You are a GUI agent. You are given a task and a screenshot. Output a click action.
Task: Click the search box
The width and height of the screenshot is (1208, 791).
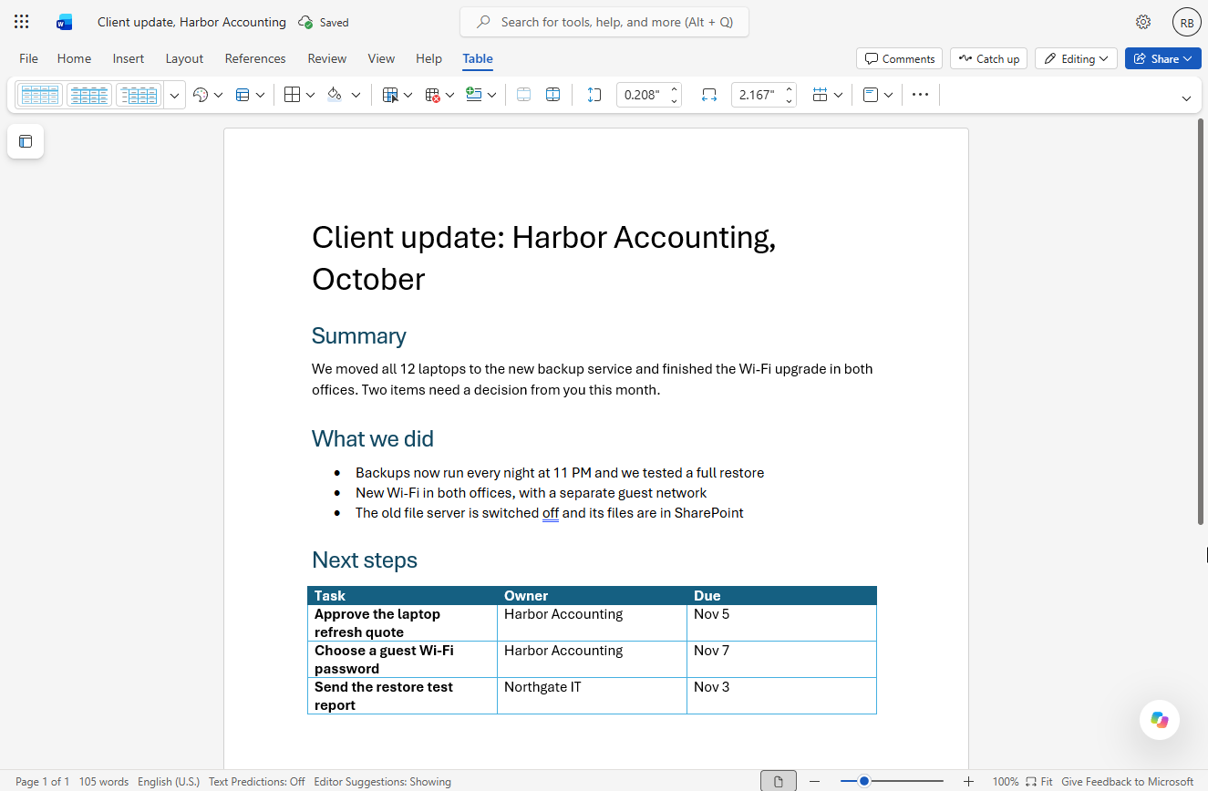coord(604,22)
